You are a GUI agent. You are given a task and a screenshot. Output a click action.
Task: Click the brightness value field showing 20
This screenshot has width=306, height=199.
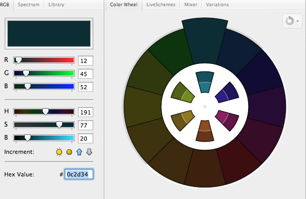[x=85, y=138]
